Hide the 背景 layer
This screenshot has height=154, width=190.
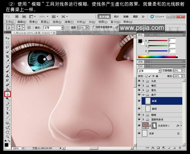pyautogui.click(x=139, y=133)
